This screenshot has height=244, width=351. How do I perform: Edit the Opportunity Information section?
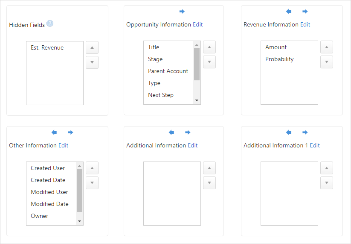(197, 24)
